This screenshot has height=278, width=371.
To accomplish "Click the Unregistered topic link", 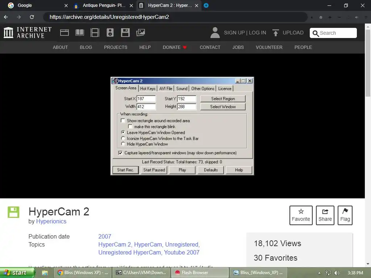I will [x=182, y=244].
